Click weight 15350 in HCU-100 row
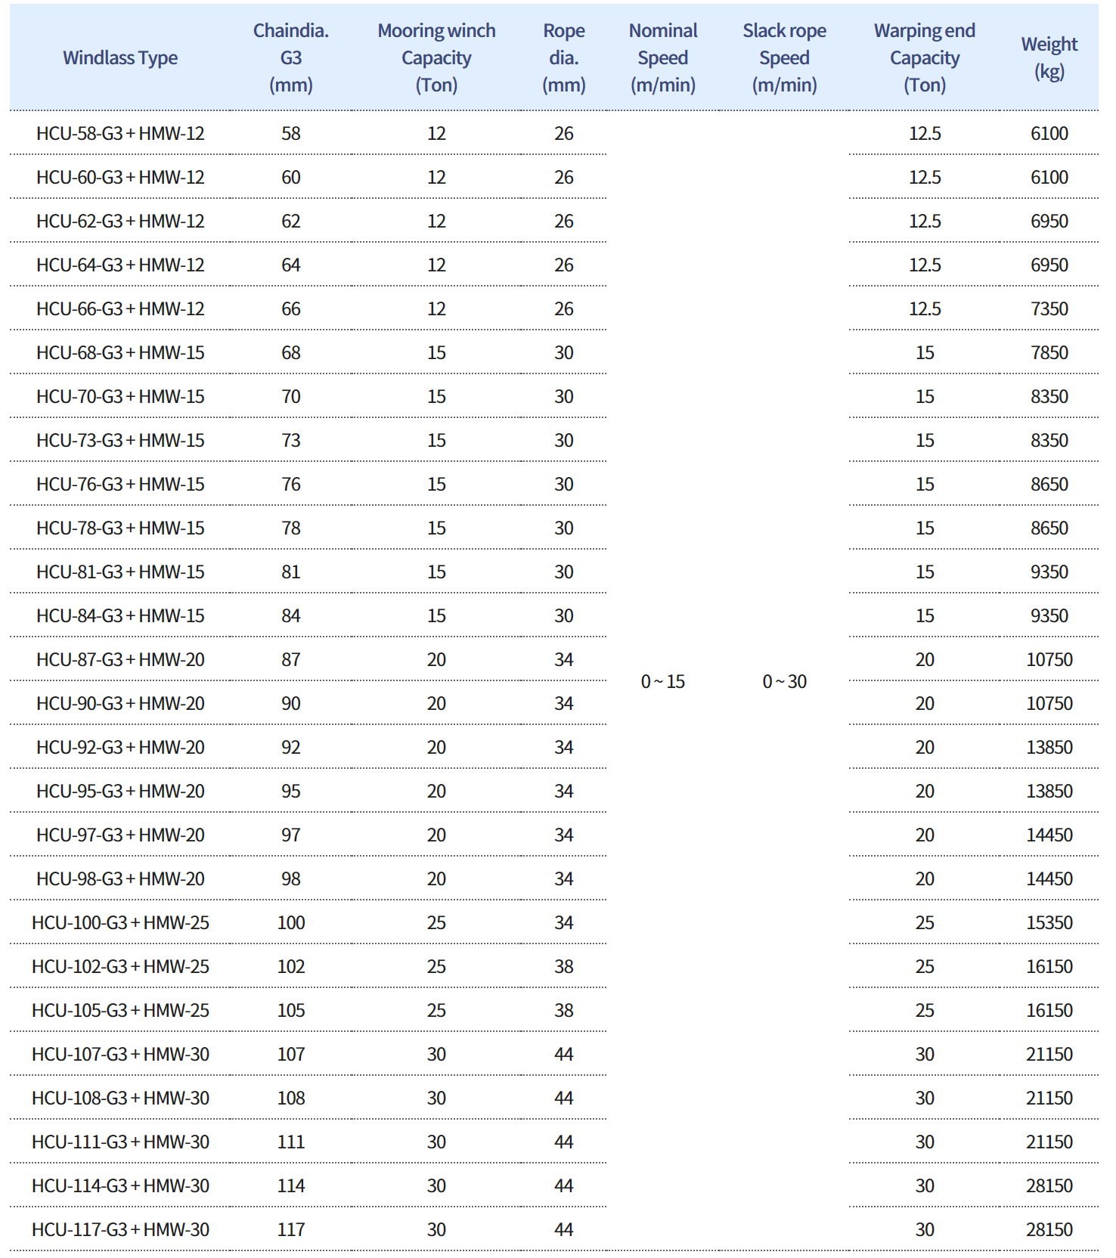This screenshot has height=1258, width=1116. [1049, 923]
